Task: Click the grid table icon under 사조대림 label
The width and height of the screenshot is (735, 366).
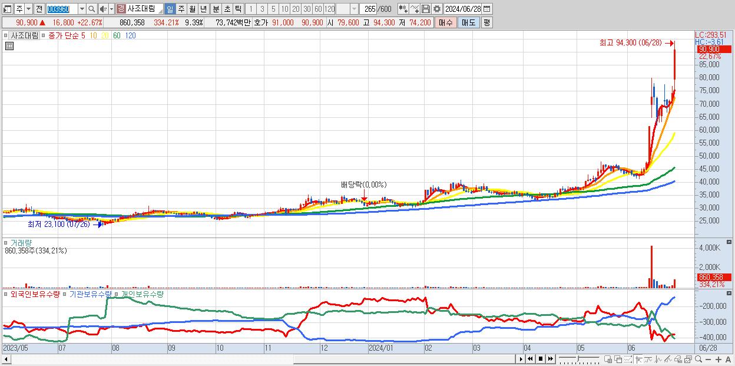Action: tap(9, 45)
